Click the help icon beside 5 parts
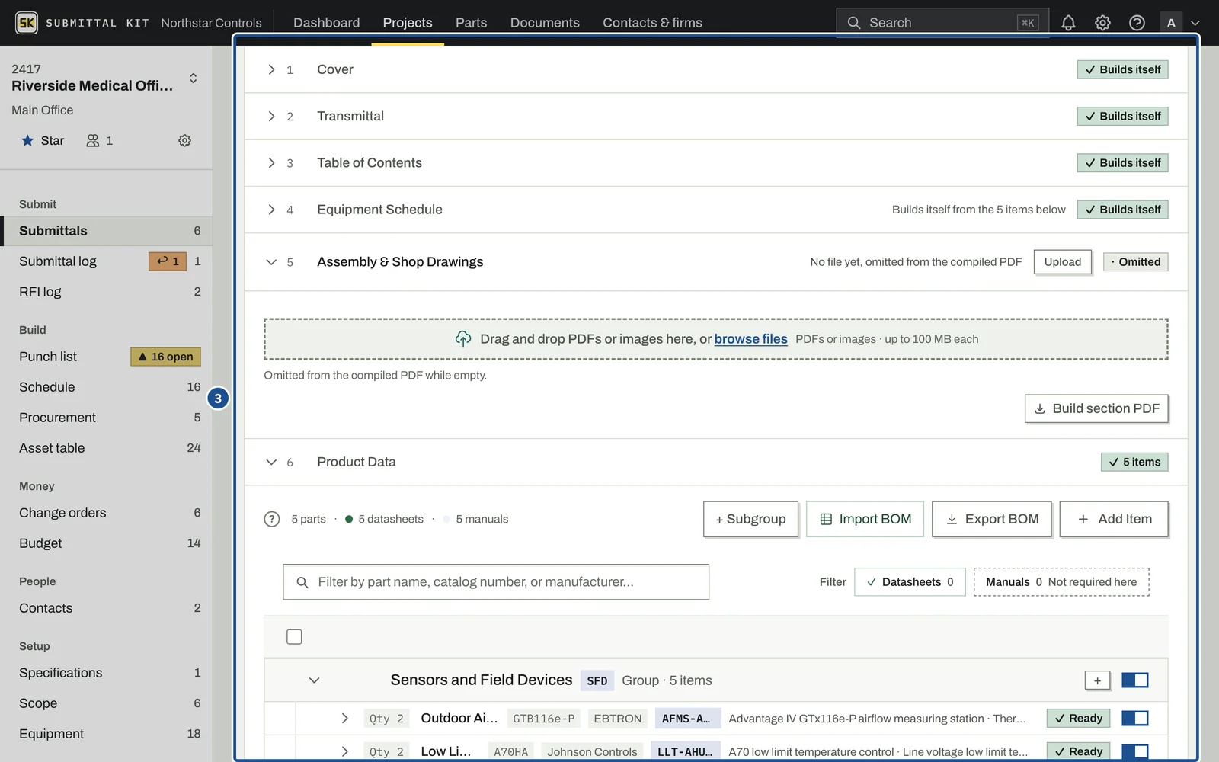Viewport: 1219px width, 762px height. click(x=272, y=519)
